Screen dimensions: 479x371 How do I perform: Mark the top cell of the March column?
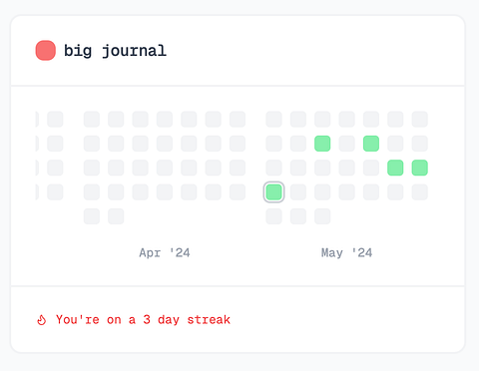coord(55,120)
